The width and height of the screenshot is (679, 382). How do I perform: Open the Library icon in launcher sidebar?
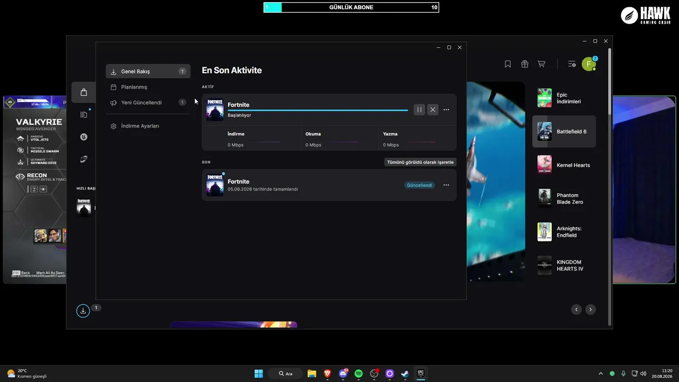tap(84, 115)
